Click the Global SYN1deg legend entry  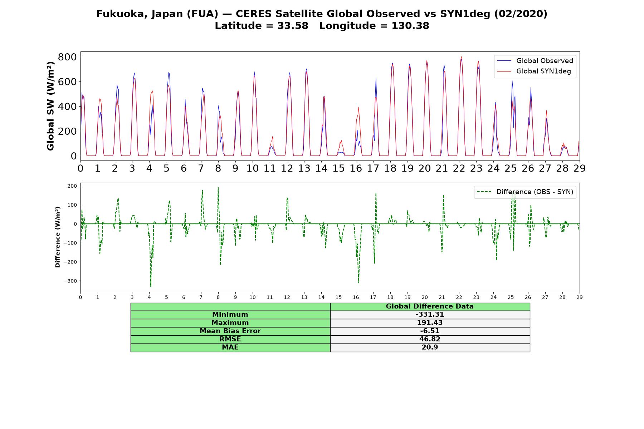coord(534,71)
